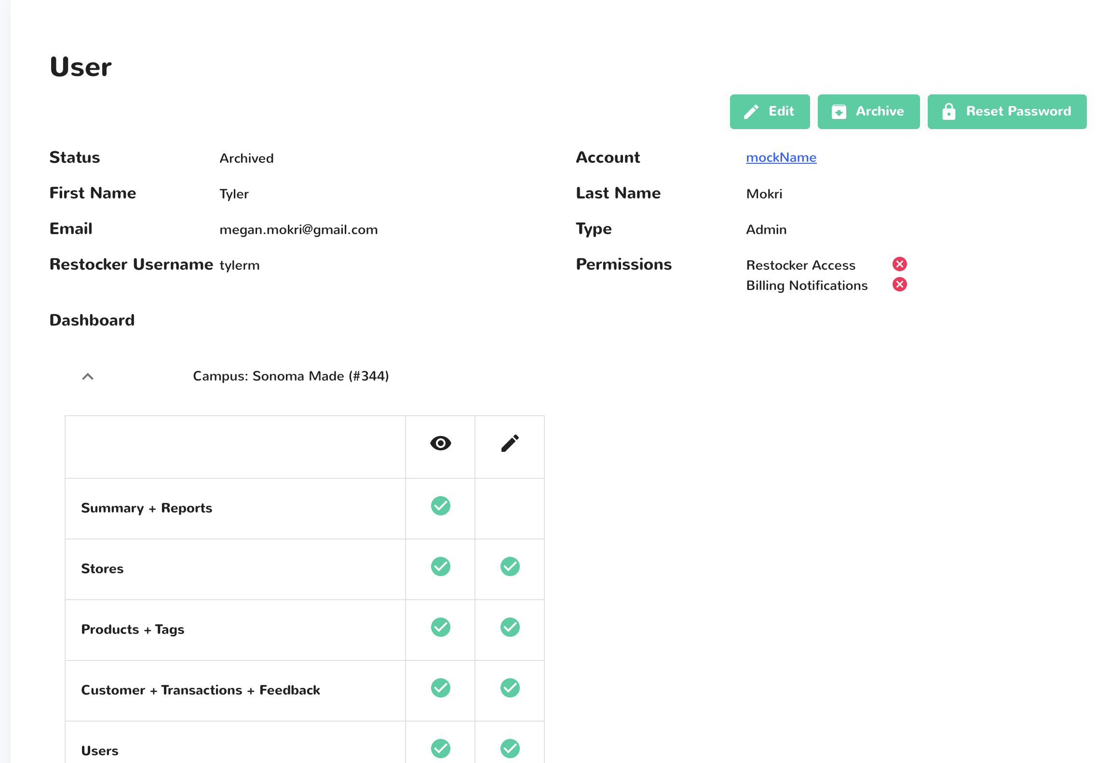Click the Type value Admin

(766, 230)
